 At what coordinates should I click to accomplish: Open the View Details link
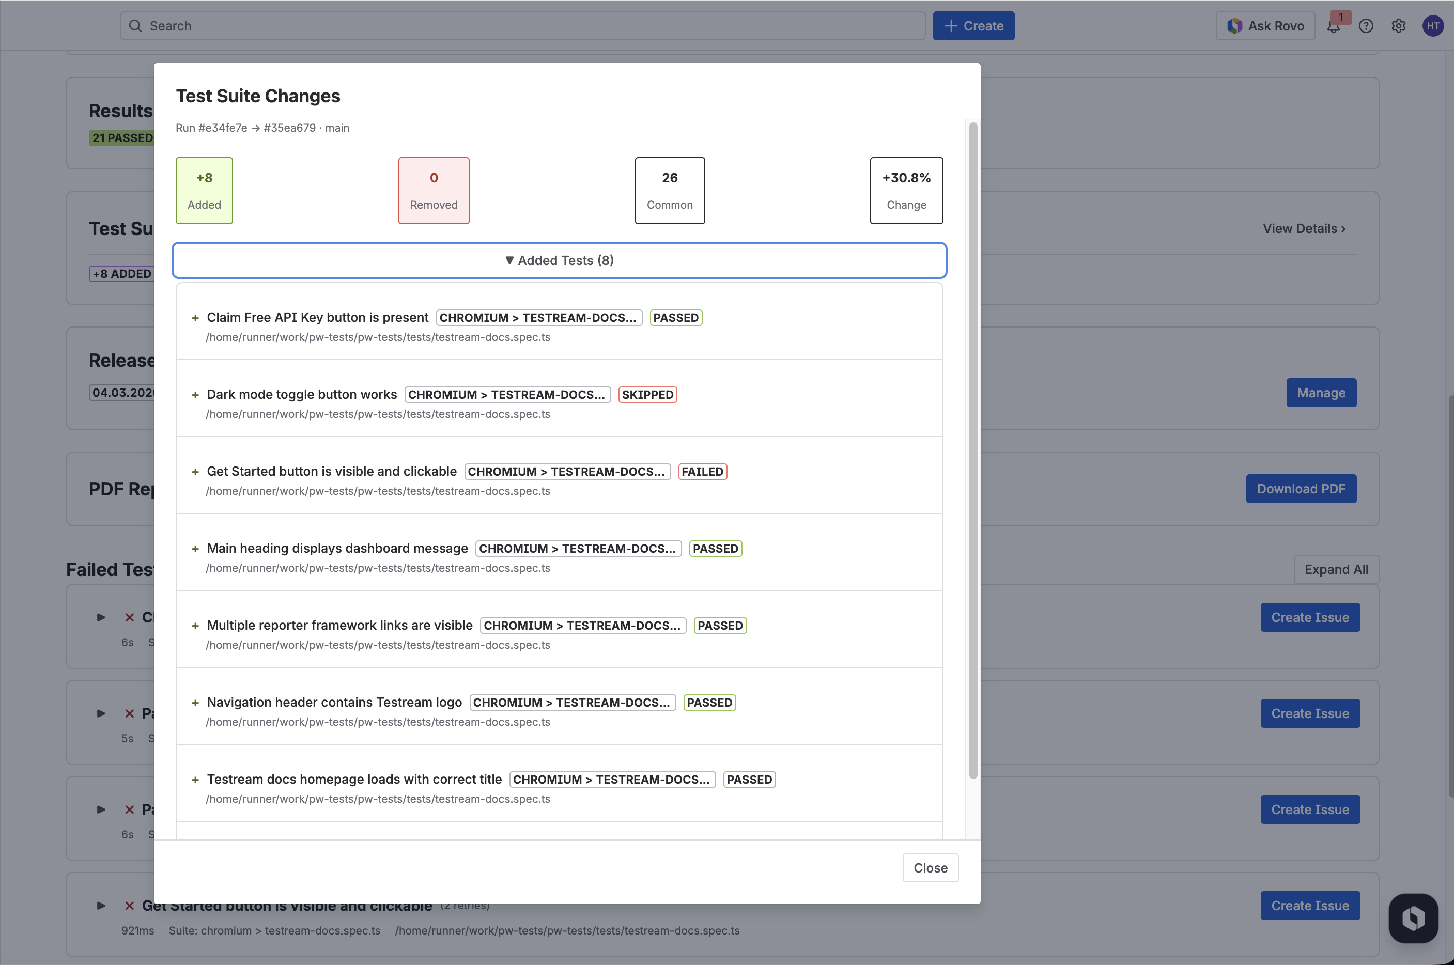coord(1304,228)
